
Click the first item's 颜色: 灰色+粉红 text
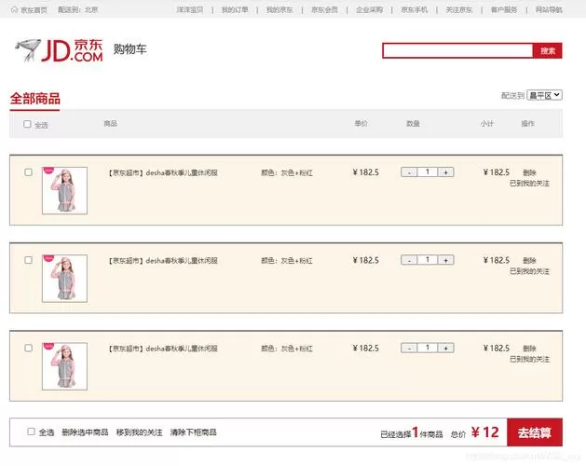(x=287, y=172)
